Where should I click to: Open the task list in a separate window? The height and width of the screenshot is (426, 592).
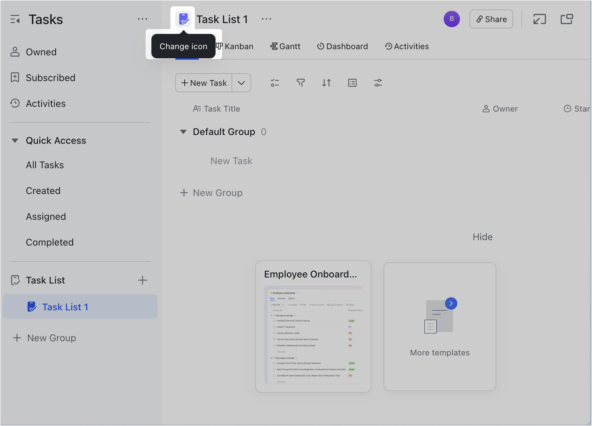(x=567, y=19)
